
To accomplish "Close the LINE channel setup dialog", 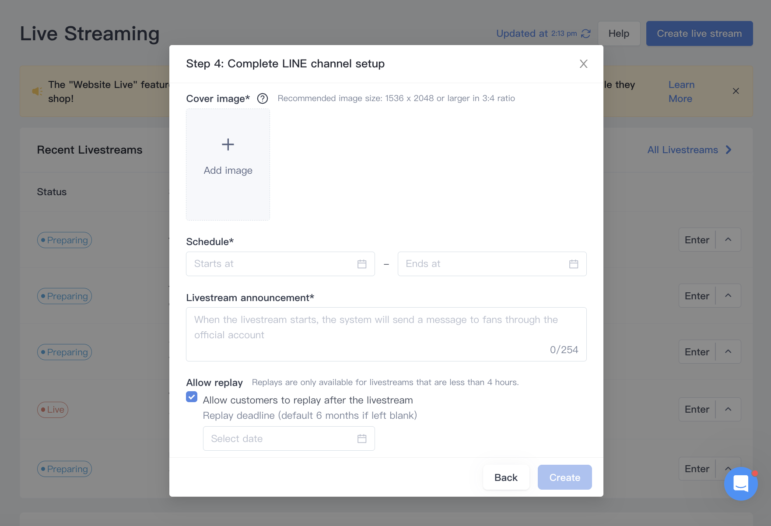I will tap(583, 64).
